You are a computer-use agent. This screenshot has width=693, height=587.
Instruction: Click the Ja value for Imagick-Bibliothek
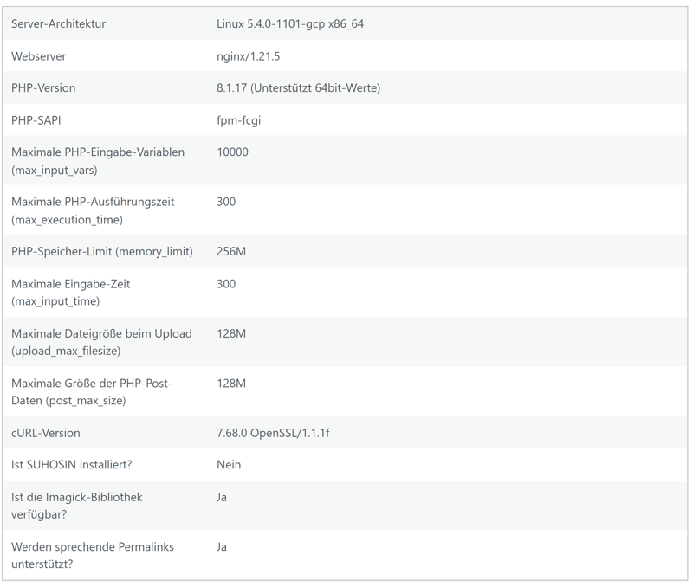222,498
